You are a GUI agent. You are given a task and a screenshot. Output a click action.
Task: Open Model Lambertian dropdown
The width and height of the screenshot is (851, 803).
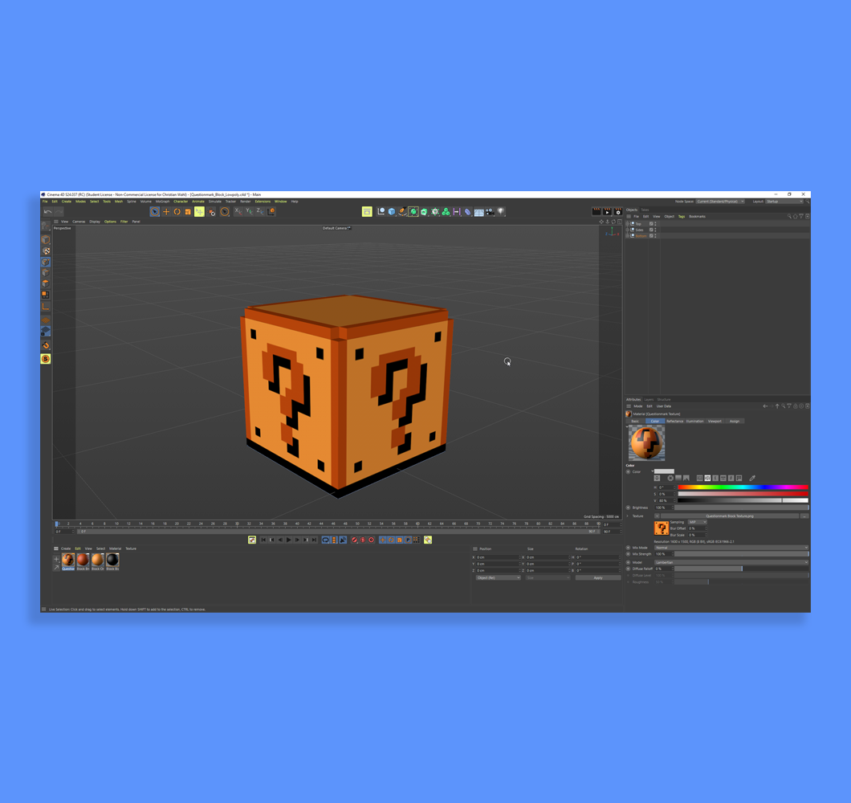click(x=731, y=562)
